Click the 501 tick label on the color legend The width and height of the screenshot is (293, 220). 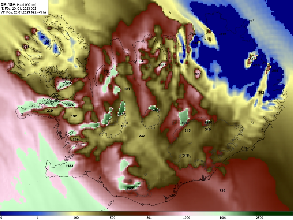(x=149, y=218)
